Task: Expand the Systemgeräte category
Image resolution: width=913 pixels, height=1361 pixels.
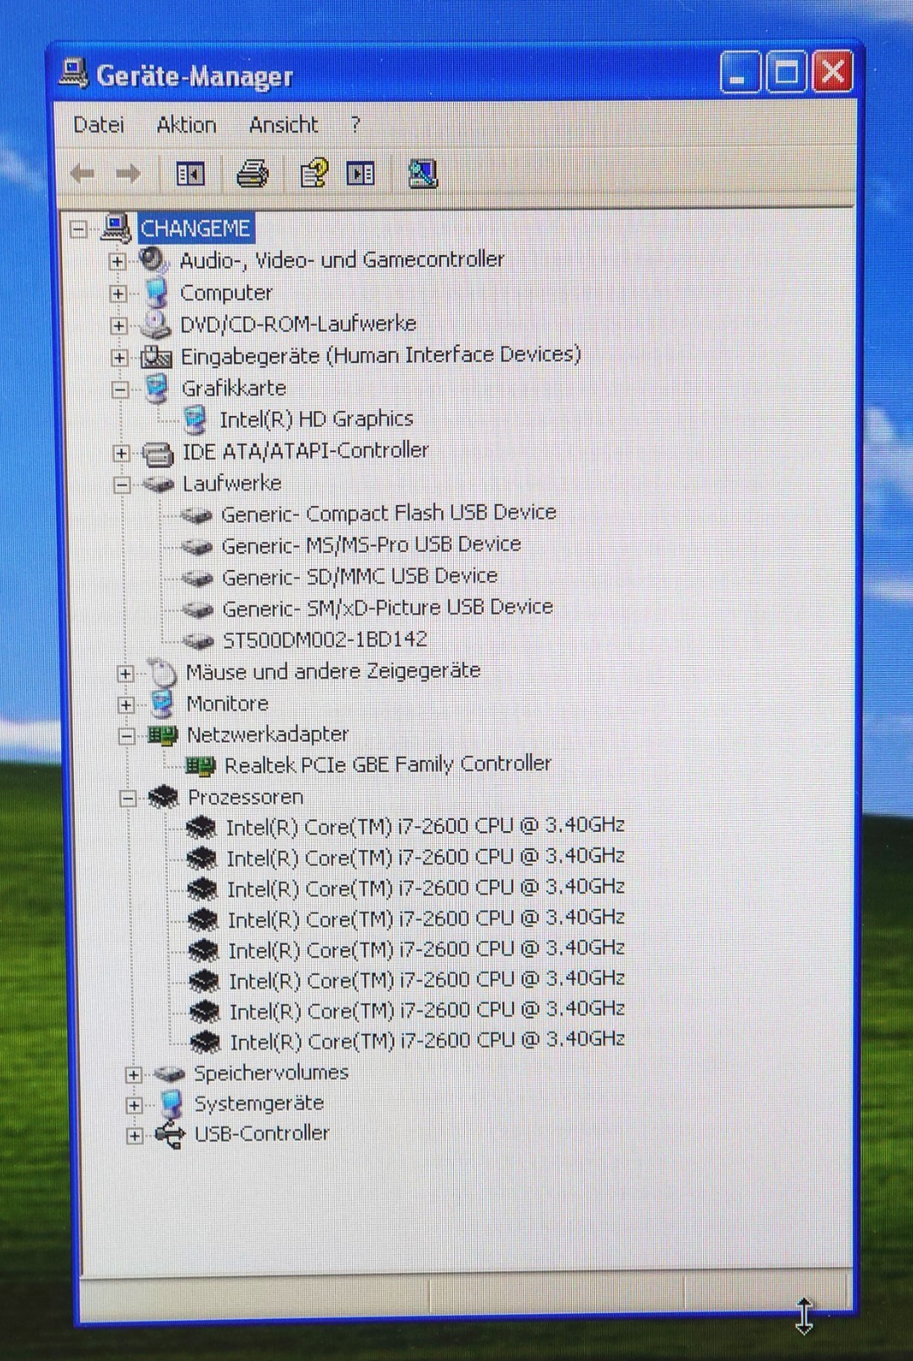Action: (133, 1106)
